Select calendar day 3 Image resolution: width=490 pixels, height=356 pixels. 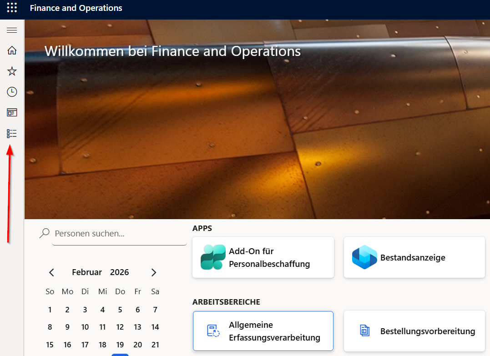pos(85,310)
